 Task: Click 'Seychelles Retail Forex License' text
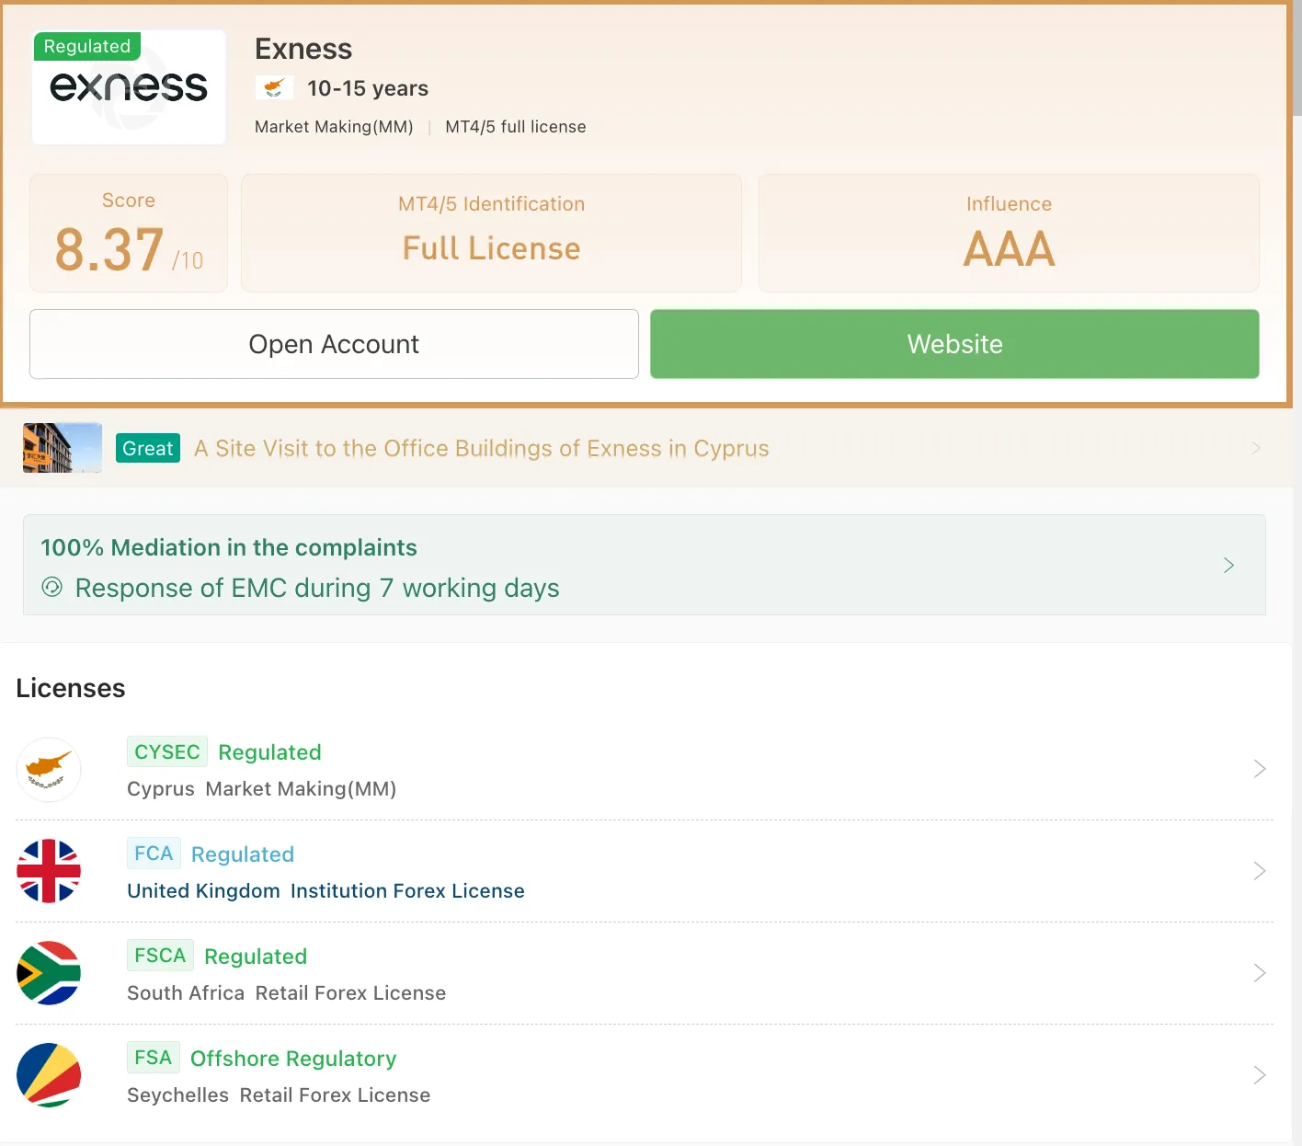(x=279, y=1095)
